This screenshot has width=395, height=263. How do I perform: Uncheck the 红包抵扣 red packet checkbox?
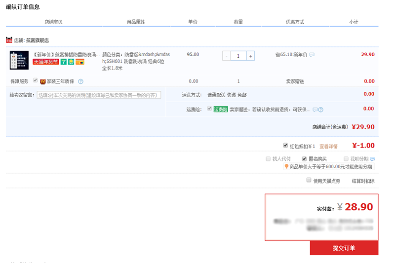tap(285, 145)
